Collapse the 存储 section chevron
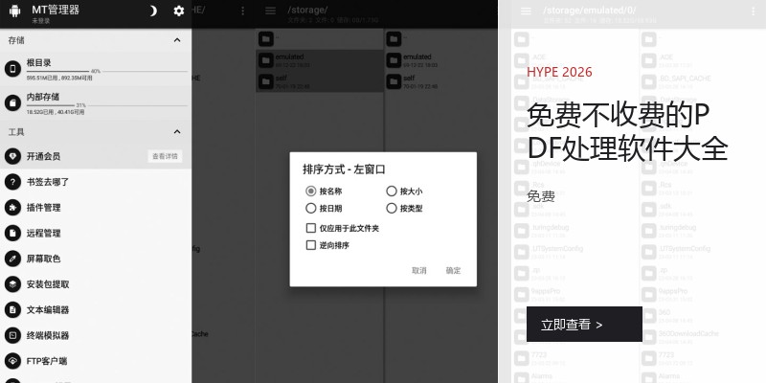The width and height of the screenshot is (766, 383). tap(177, 40)
